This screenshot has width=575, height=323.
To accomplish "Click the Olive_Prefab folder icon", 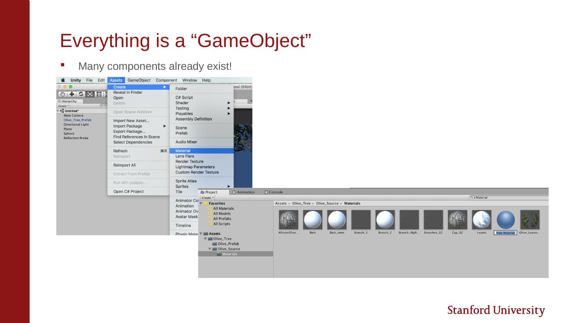I will tap(214, 244).
